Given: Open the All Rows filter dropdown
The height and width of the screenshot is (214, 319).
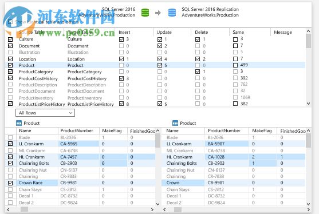Looking at the screenshot, I should pyautogui.click(x=45, y=113).
